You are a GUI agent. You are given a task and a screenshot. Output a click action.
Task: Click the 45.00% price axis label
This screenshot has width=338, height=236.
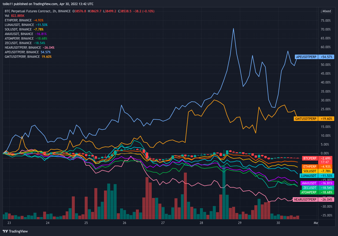[326, 74]
